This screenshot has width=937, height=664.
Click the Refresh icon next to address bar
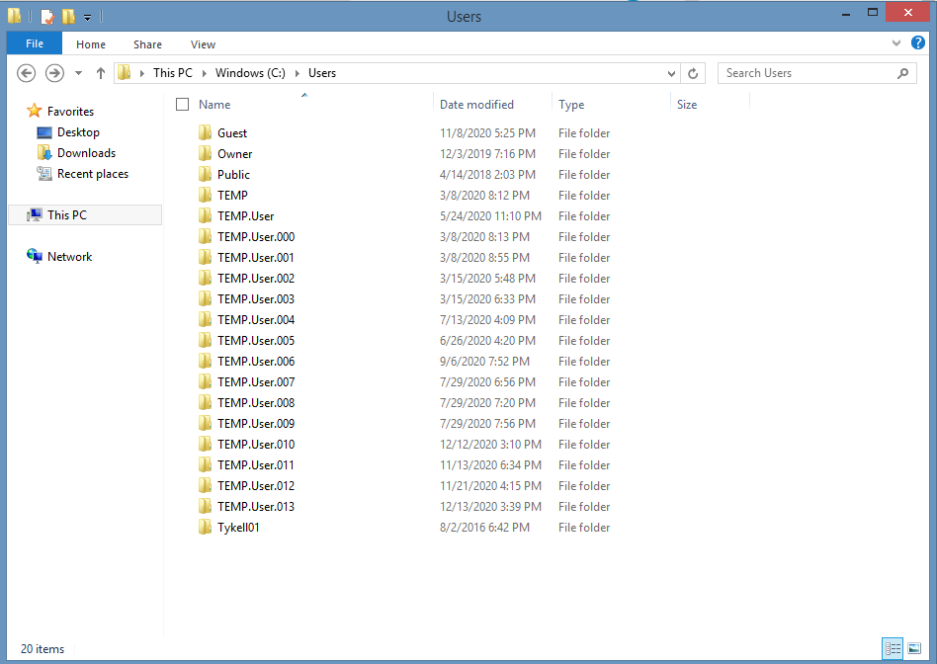(692, 72)
